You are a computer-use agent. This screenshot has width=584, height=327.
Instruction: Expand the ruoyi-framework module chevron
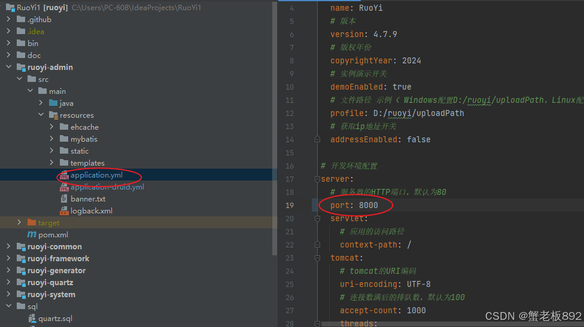(8, 258)
